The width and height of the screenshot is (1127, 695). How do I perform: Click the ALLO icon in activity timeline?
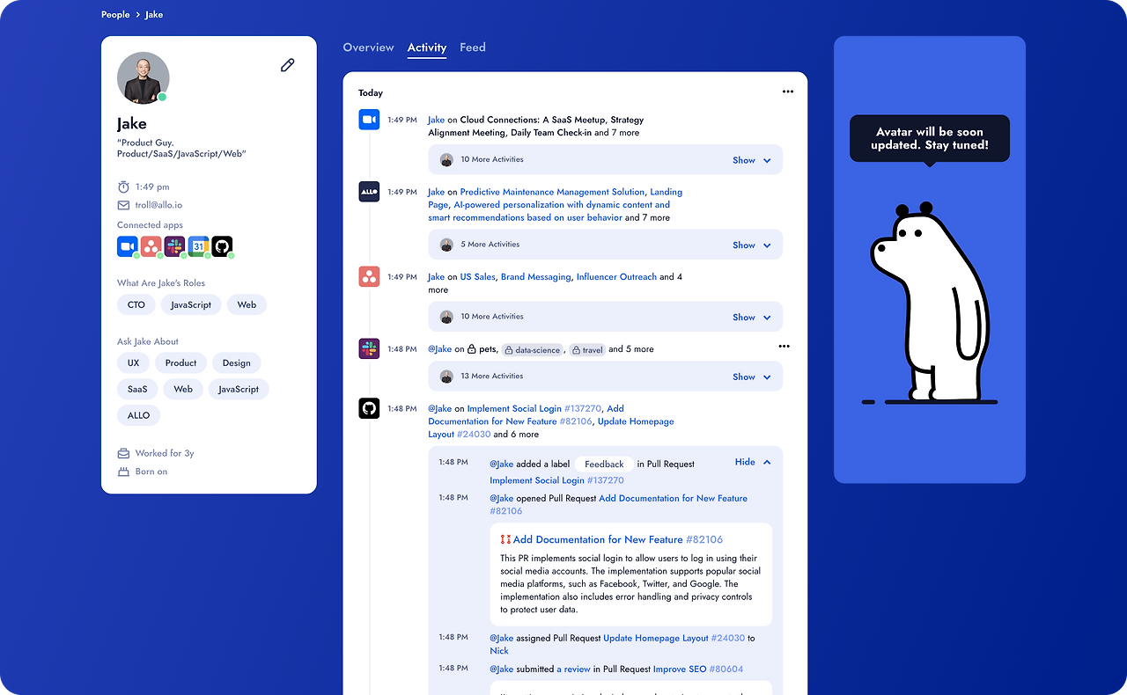pos(369,192)
